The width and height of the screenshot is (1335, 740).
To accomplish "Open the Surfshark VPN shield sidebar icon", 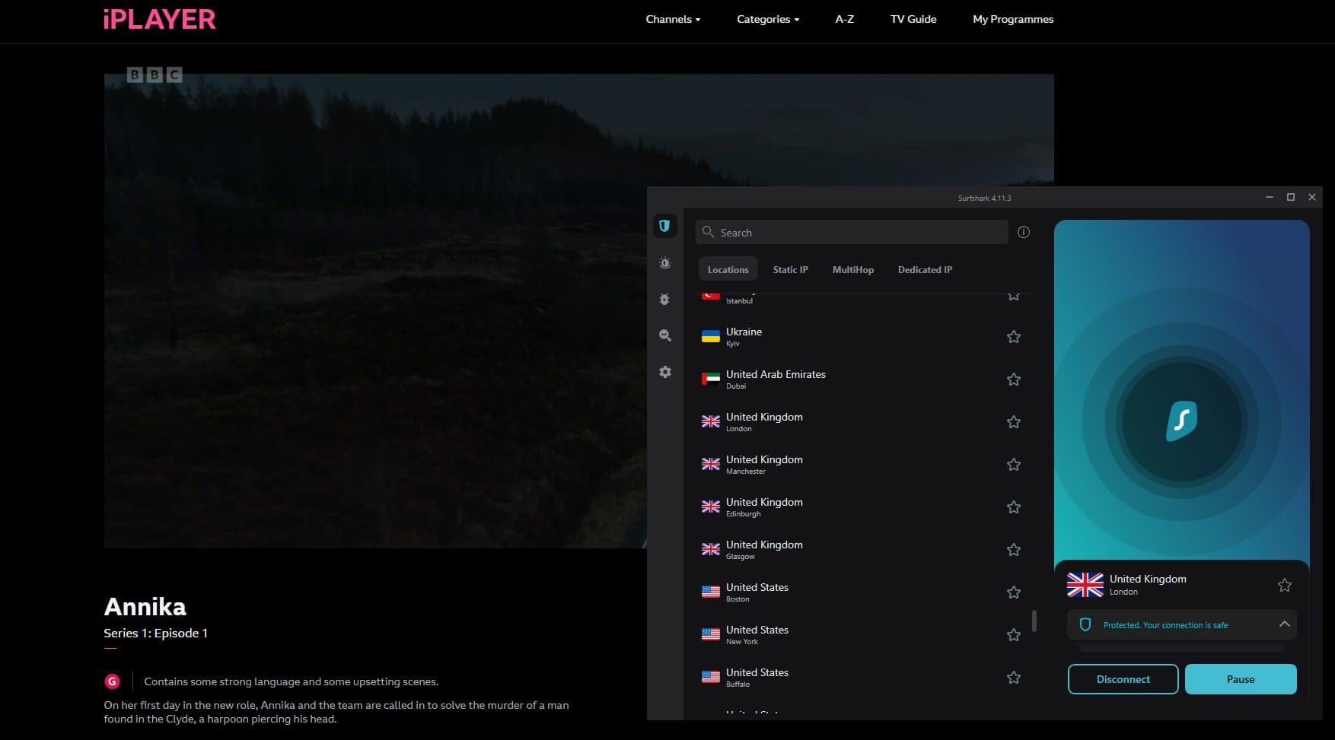I will coord(664,226).
